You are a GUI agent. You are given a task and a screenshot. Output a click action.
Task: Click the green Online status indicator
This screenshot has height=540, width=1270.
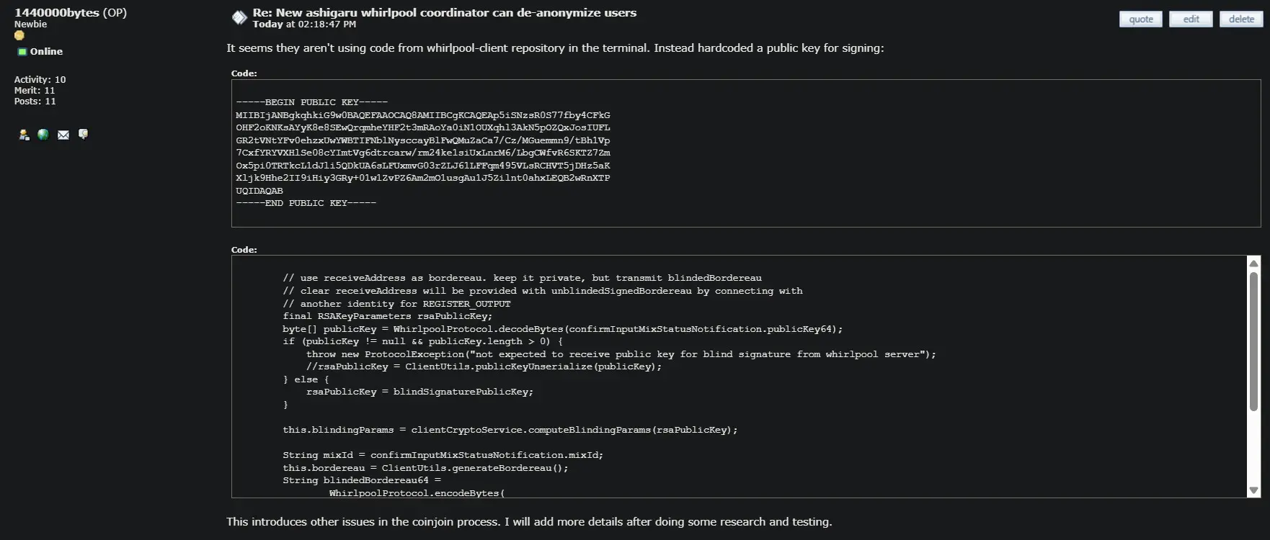[22, 52]
